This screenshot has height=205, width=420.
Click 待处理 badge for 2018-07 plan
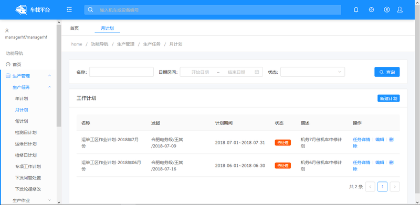[x=283, y=143]
